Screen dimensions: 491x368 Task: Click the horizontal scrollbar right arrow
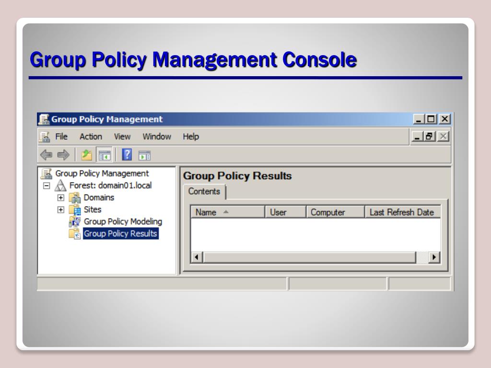coord(434,257)
